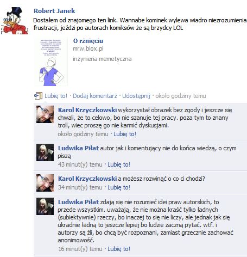Like Karol's first comment about the troll
The image size is (247, 257).
pos(125,134)
